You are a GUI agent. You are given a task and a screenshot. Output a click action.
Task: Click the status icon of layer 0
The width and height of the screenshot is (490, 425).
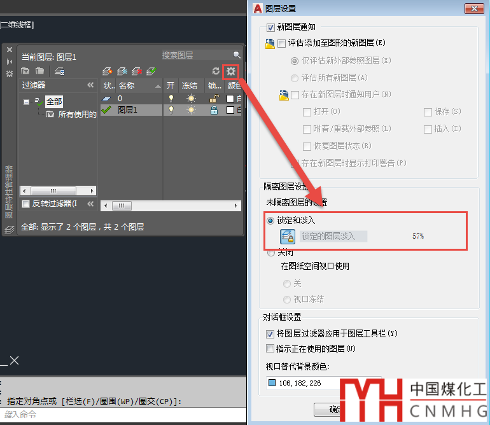click(106, 99)
